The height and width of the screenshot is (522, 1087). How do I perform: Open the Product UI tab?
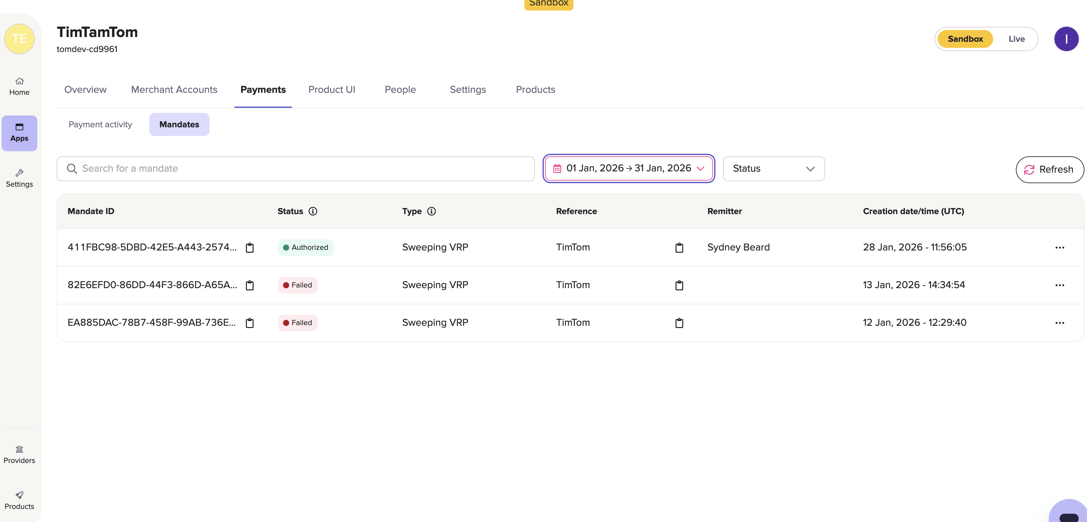coord(332,89)
